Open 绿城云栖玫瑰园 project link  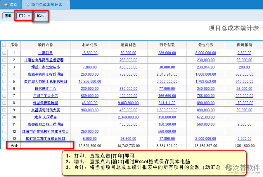46,103
